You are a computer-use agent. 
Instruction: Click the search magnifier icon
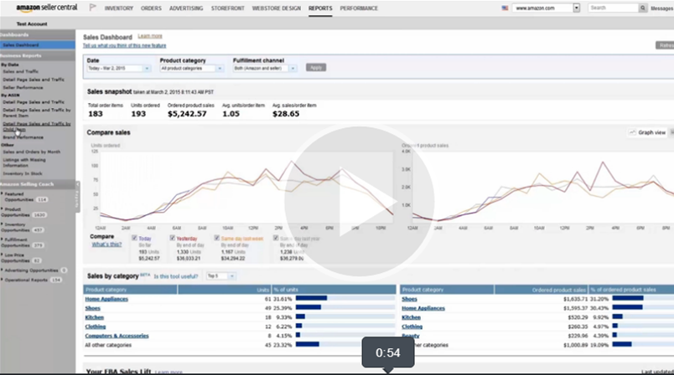point(643,8)
